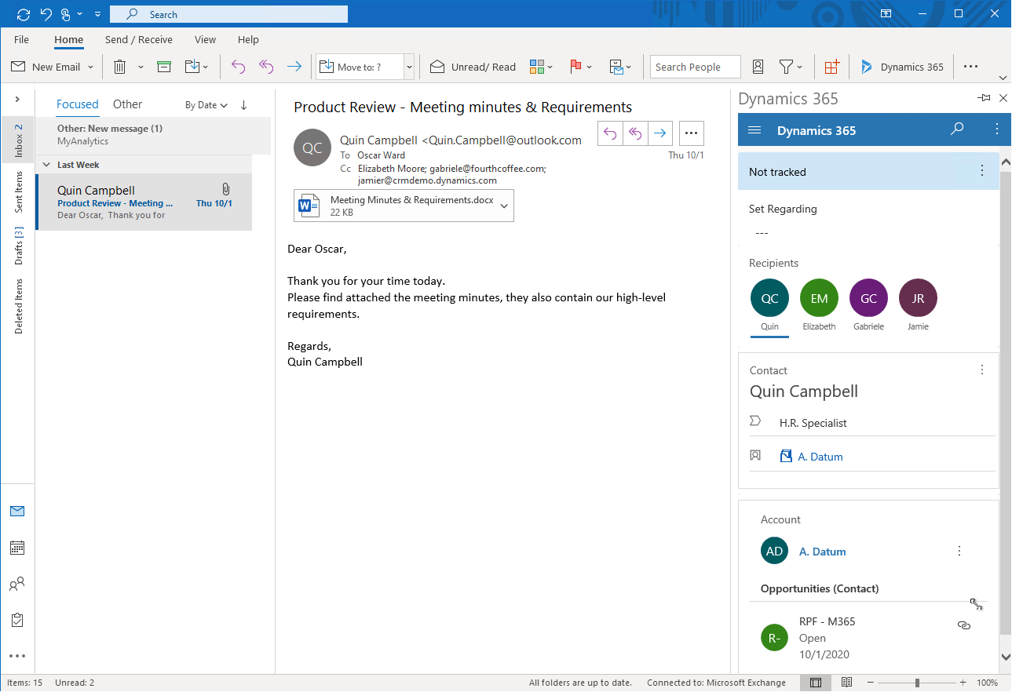Switch to the Other inbox tab
This screenshot has width=1012, height=692.
[x=127, y=104]
